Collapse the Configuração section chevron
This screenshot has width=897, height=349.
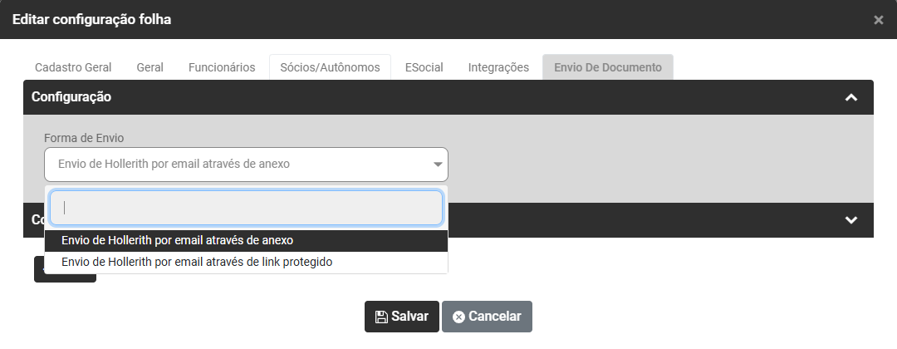click(850, 97)
